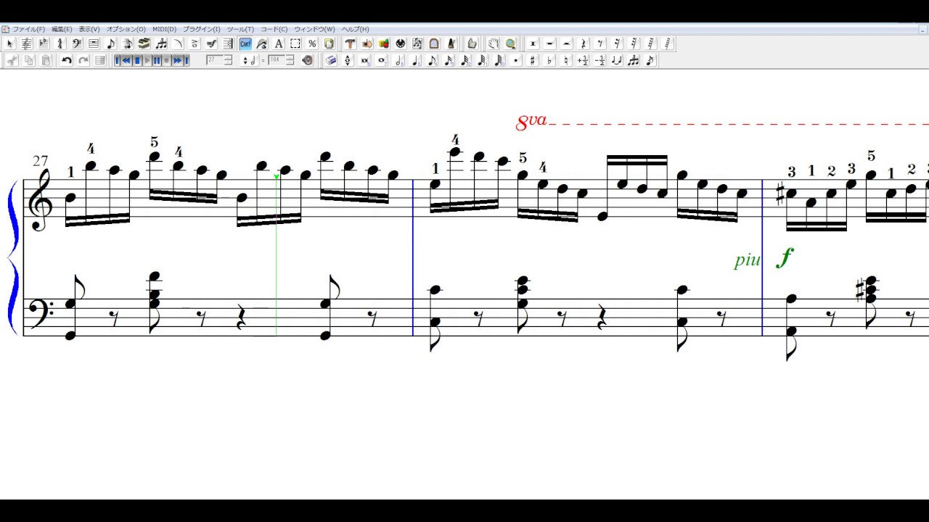This screenshot has width=929, height=522.
Task: Select the quarter rest in rest palette
Action: tap(584, 43)
